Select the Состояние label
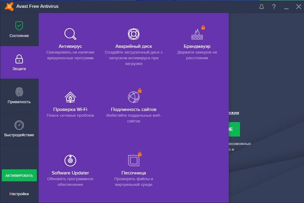 coord(19,36)
